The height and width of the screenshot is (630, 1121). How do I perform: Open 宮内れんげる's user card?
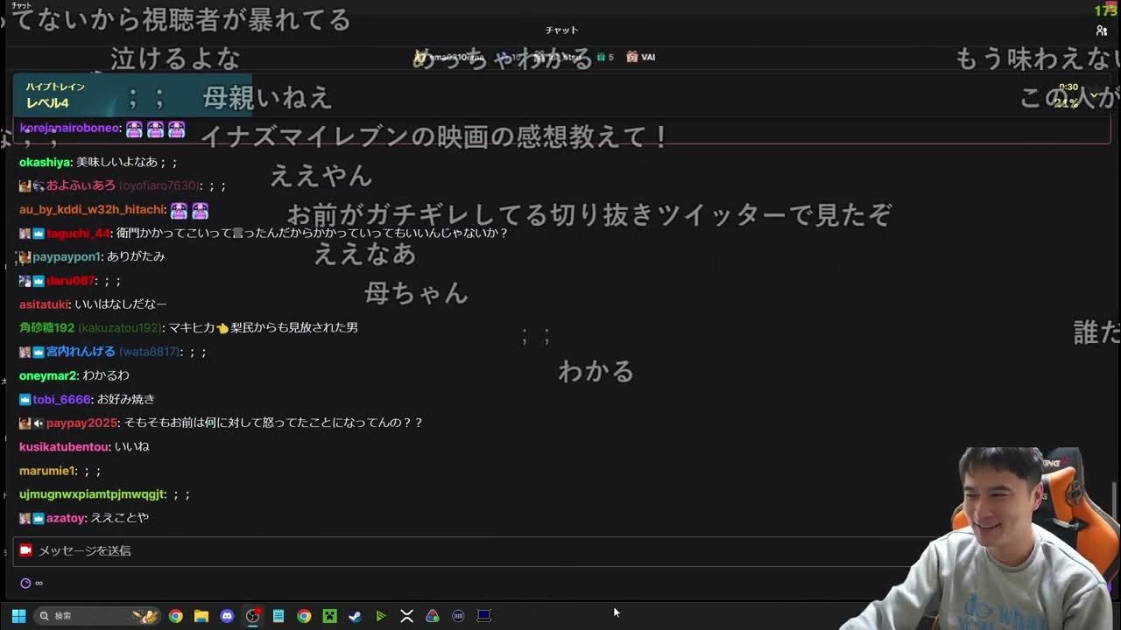click(x=81, y=352)
